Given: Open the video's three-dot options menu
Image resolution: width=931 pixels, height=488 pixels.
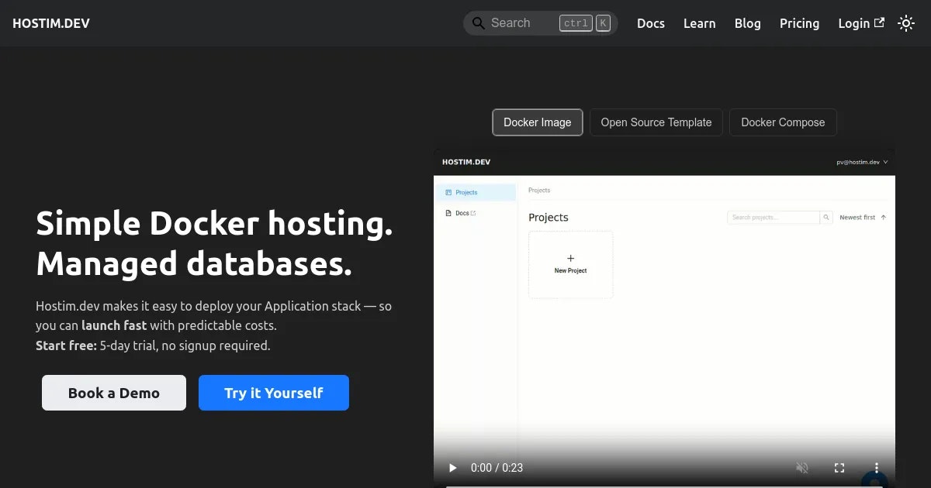Looking at the screenshot, I should point(876,468).
